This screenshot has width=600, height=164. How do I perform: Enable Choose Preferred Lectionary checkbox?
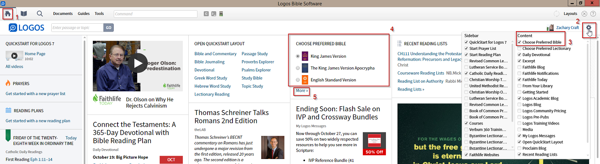point(519,49)
